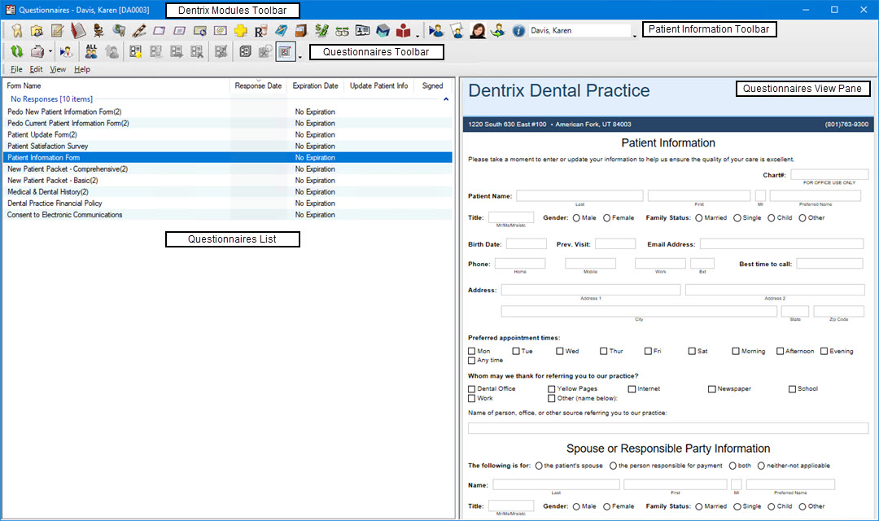Tick the Yellow Pages referral checkbox
This screenshot has height=521, width=879.
[x=552, y=389]
